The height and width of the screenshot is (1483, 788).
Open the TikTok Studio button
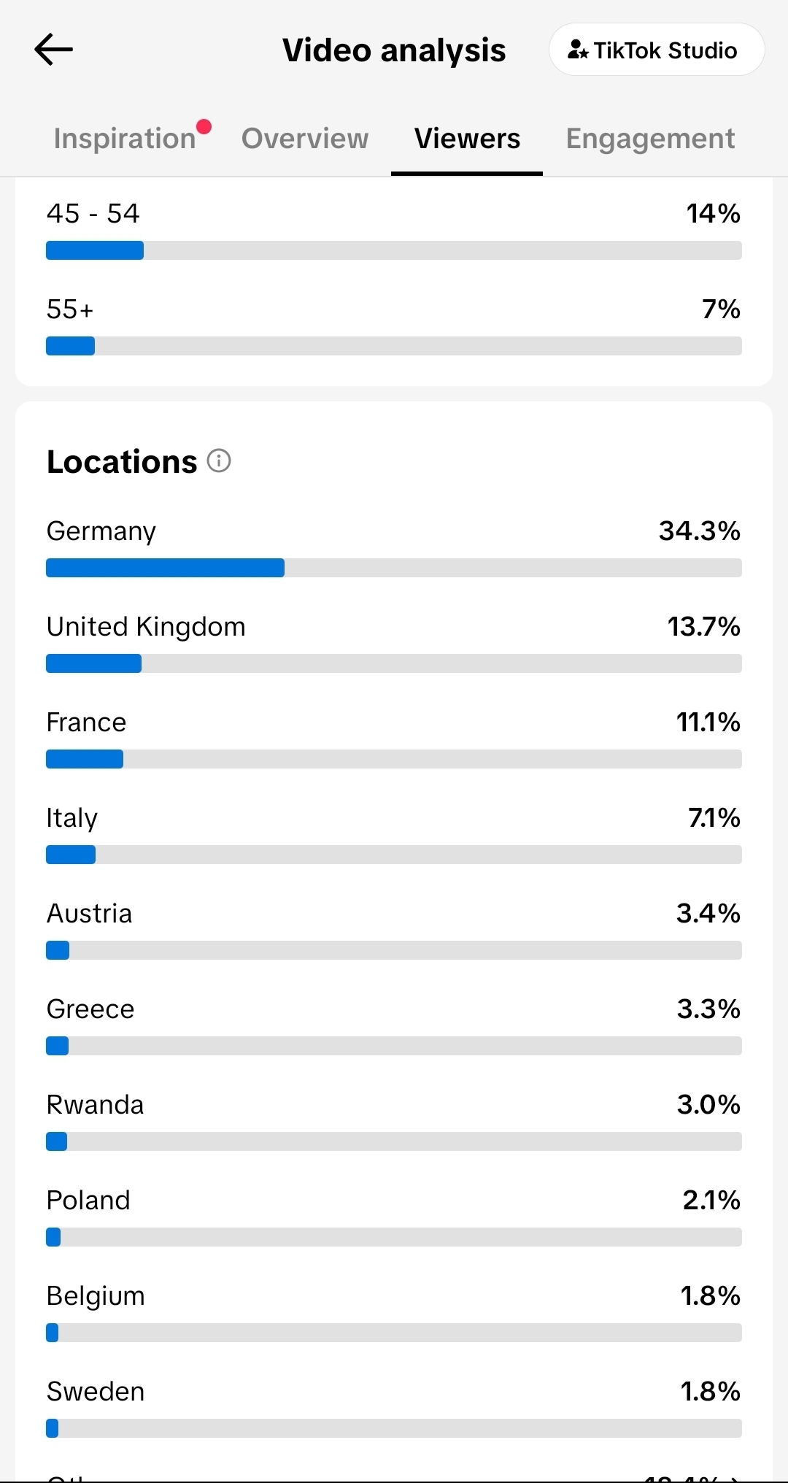[x=657, y=50]
